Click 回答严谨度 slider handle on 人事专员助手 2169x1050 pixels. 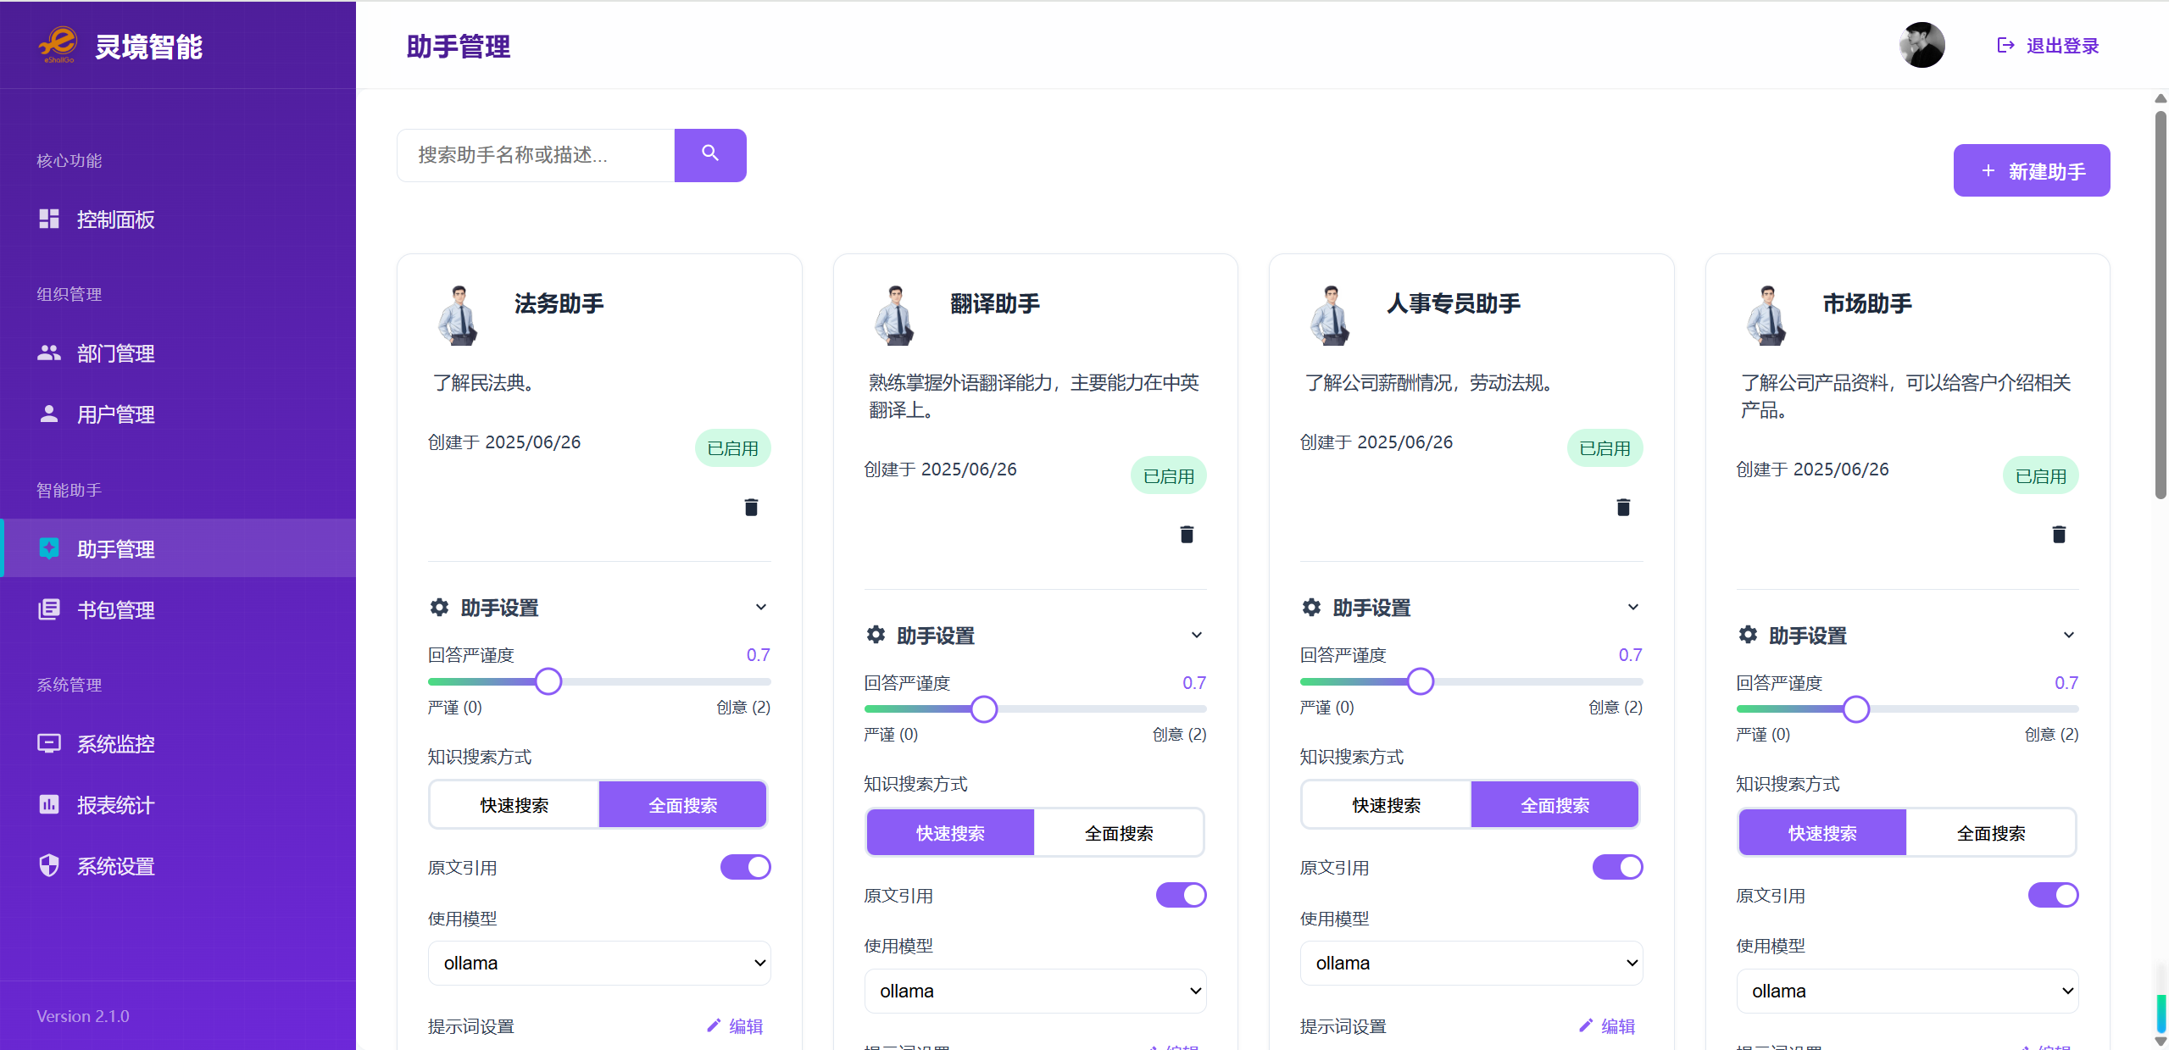tap(1420, 681)
